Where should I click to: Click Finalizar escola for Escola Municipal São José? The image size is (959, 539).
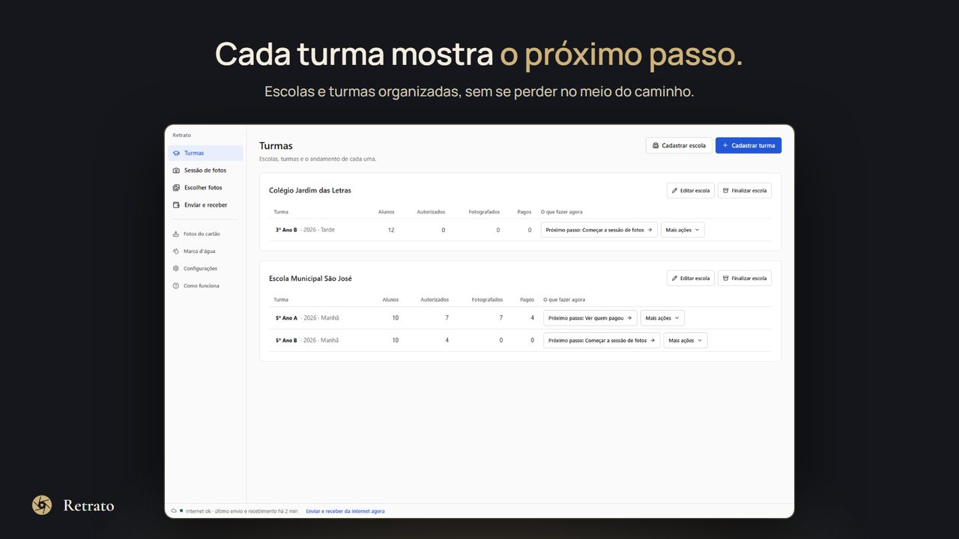[x=745, y=278]
